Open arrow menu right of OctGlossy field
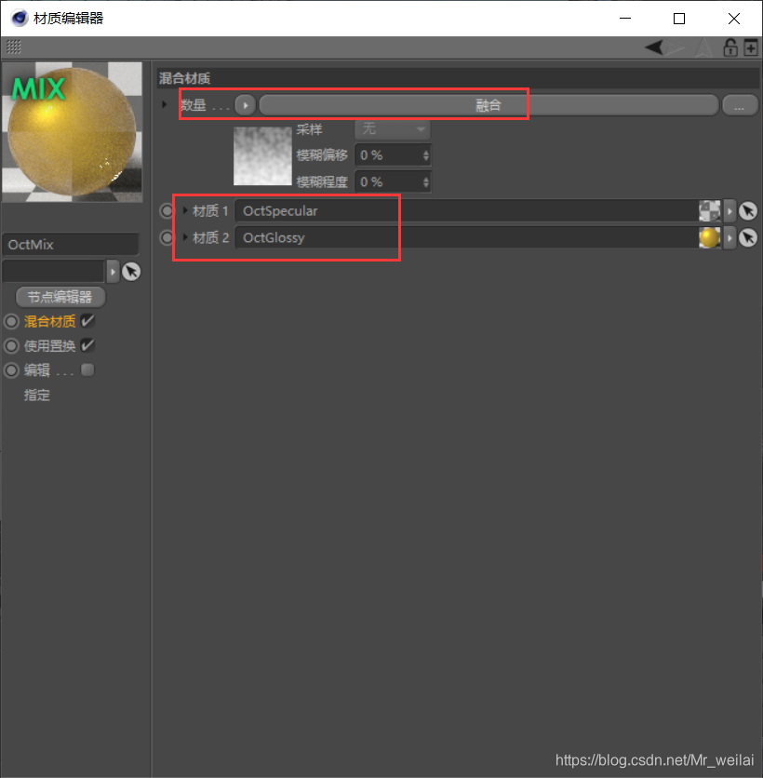The width and height of the screenshot is (763, 778). pos(730,238)
